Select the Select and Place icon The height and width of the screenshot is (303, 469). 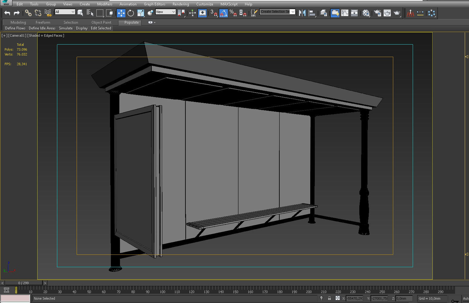point(150,13)
